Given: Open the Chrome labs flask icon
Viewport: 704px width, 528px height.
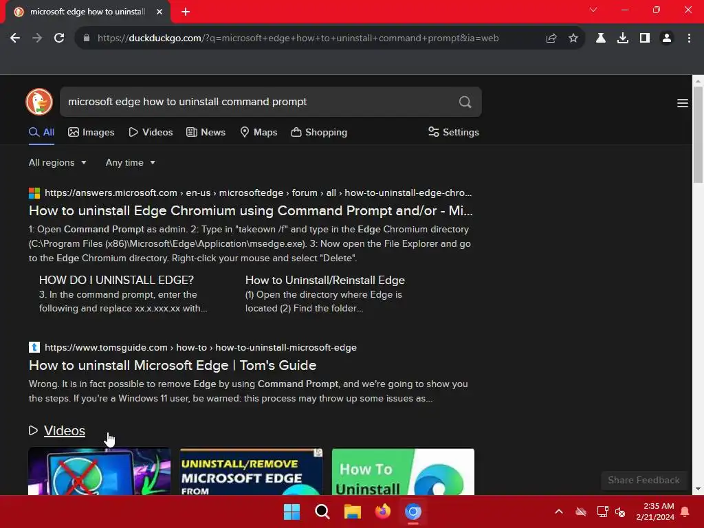Looking at the screenshot, I should pyautogui.click(x=601, y=38).
